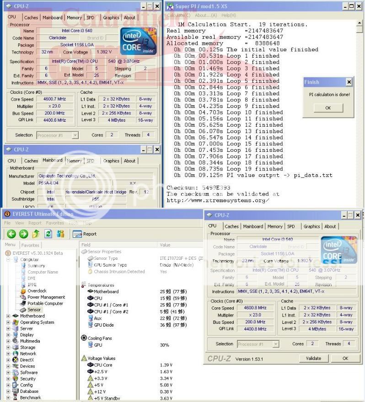Viewport: 365px width, 402px height.
Task: Open Graphics tab in bottom-right CPU-Z
Action: pyautogui.click(x=311, y=226)
